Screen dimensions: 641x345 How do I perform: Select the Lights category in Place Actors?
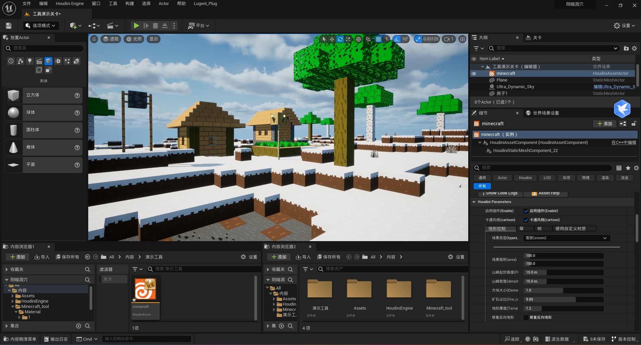[30, 61]
